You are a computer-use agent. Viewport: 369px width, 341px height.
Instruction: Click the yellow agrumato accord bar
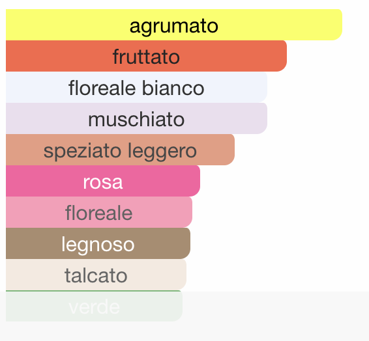click(174, 25)
